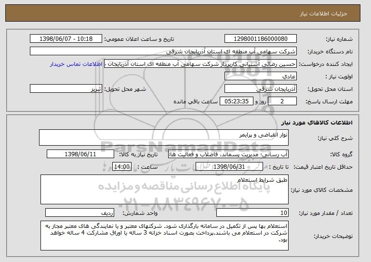
Task: Click the شماره نیاز field 1298001186000080
Action: pos(261,39)
